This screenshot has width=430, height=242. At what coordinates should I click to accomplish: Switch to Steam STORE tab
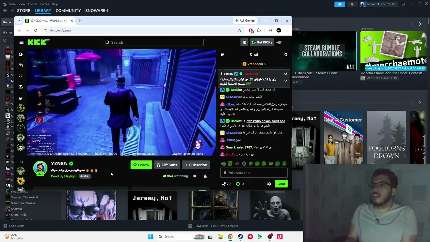point(24,11)
